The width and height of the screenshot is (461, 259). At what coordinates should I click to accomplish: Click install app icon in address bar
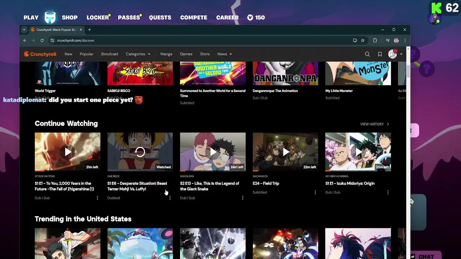355,40
